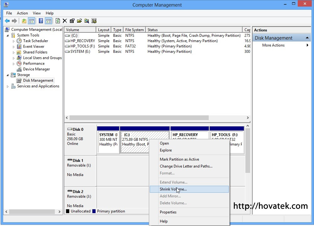Expand Local Users and Groups node arrow
Screen dimensions: 314x226
click(x=13, y=58)
